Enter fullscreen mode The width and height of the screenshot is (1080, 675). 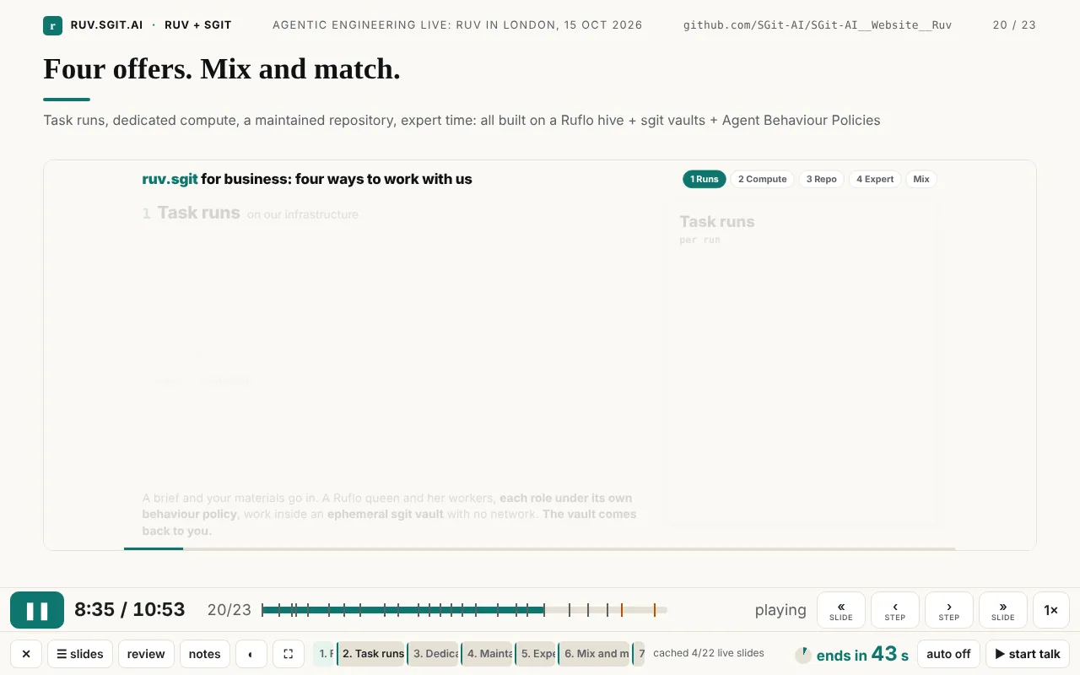[289, 654]
